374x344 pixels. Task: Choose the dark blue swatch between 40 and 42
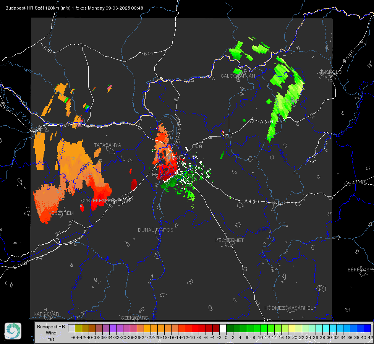pos(368,328)
